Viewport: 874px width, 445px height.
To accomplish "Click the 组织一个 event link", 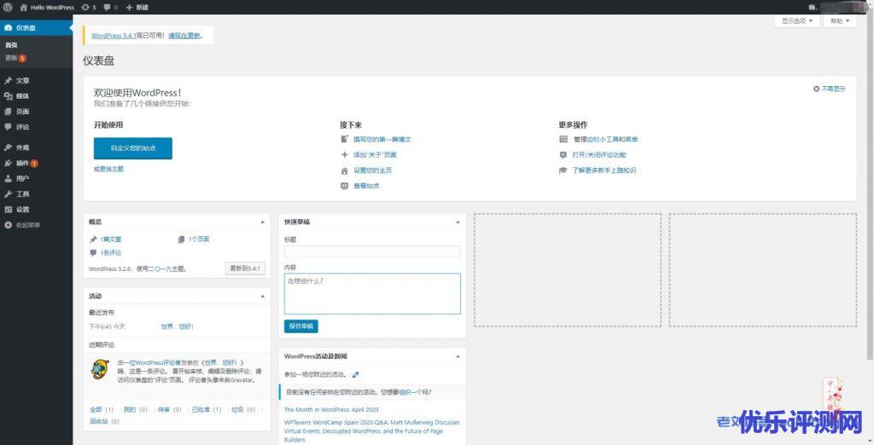I will click(410, 392).
